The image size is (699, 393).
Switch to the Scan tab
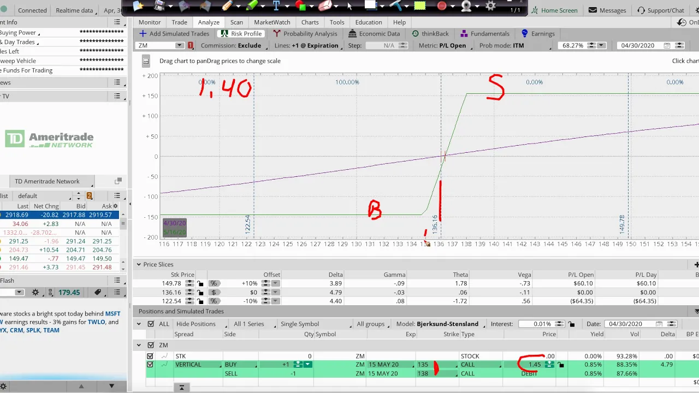click(x=236, y=22)
